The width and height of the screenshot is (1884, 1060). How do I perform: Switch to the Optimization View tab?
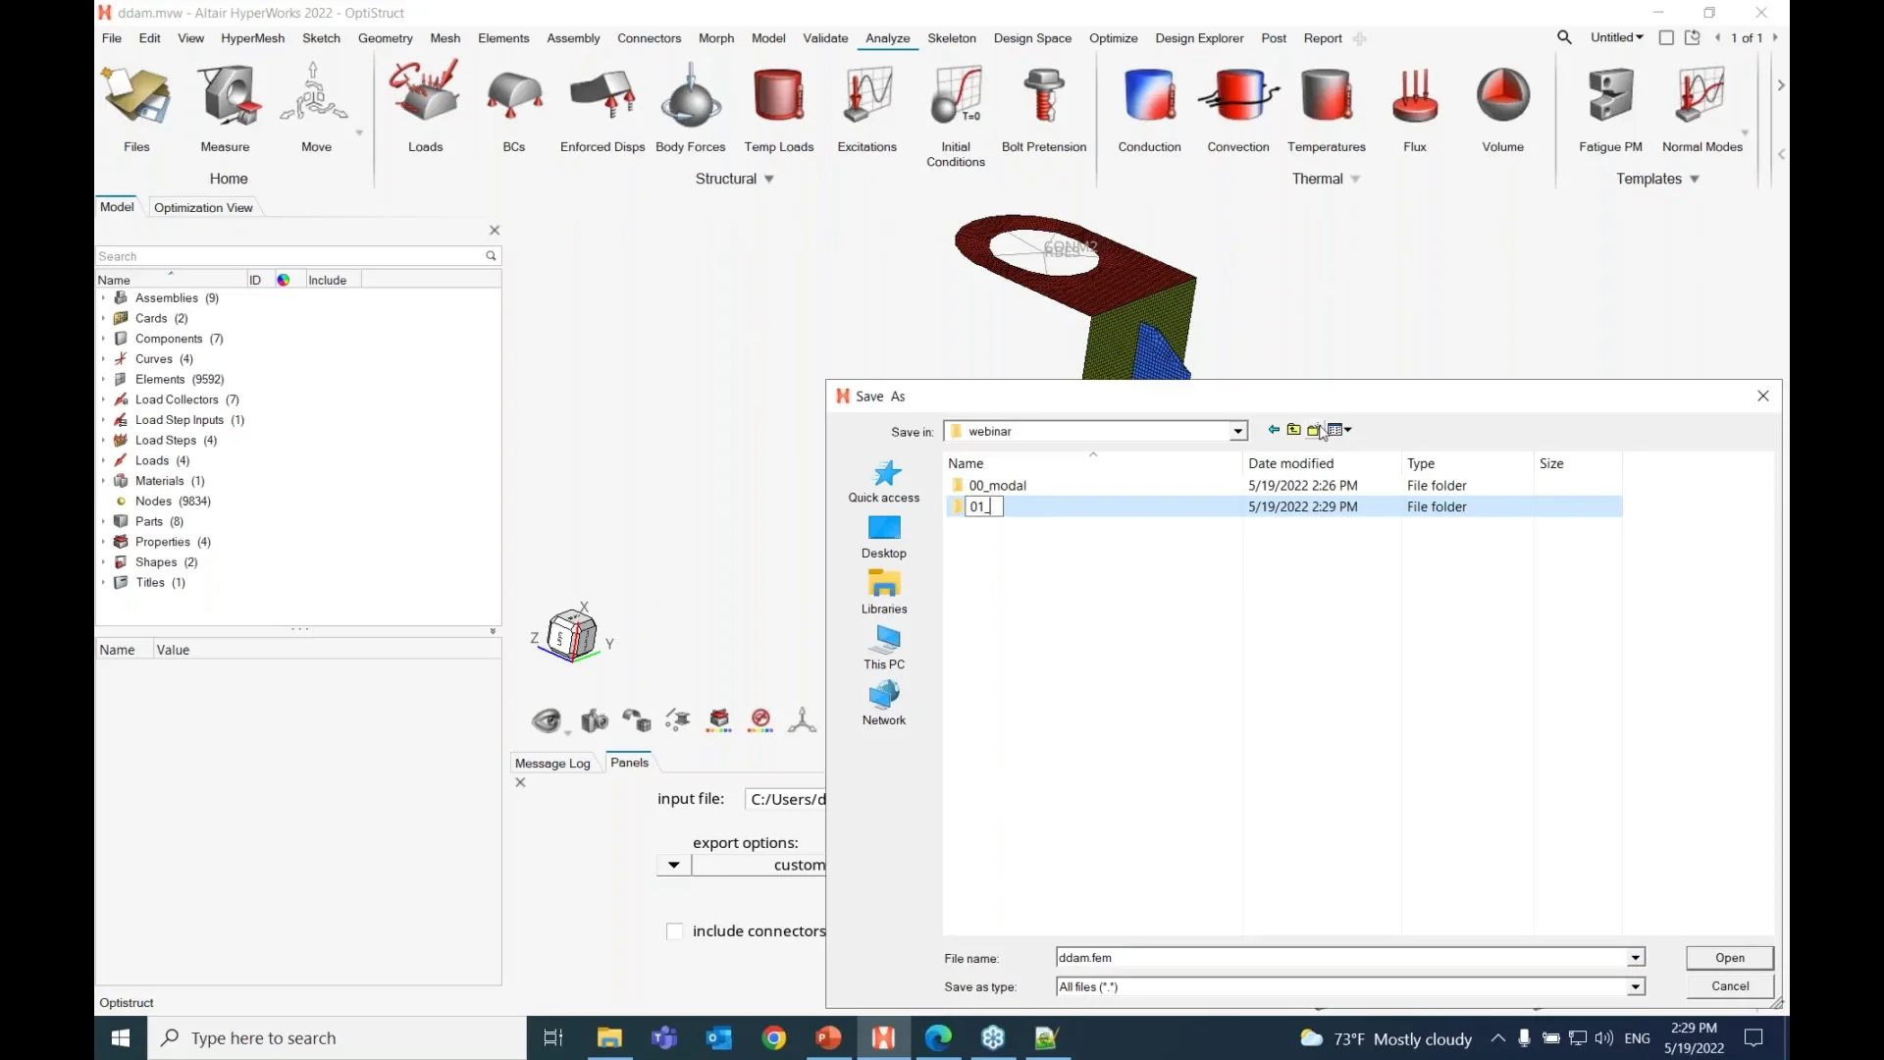tap(203, 207)
